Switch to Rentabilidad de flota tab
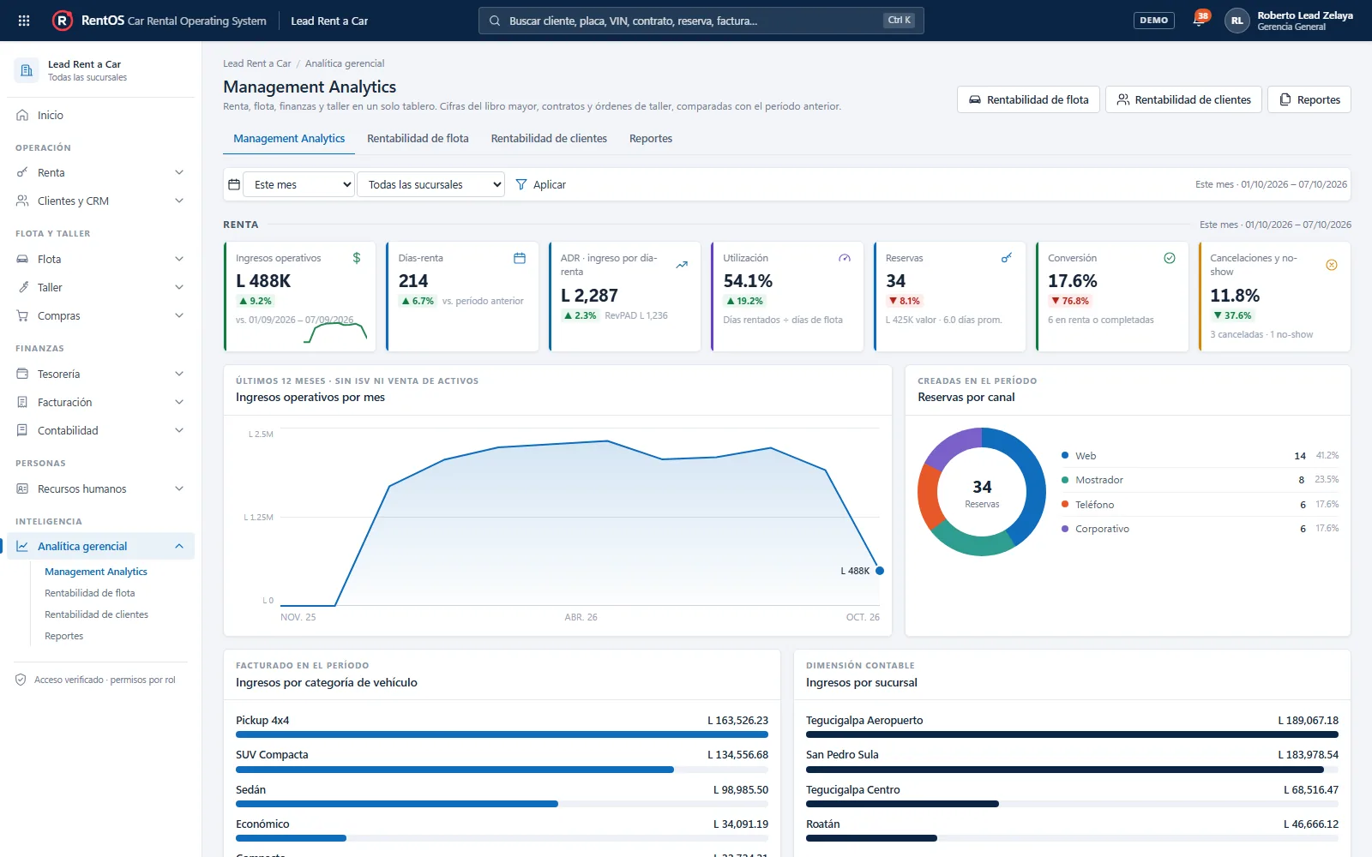 pyautogui.click(x=418, y=139)
